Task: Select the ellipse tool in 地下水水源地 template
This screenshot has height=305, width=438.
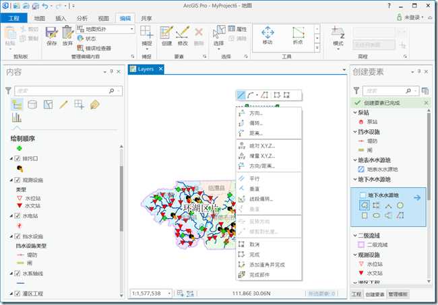Action: (x=376, y=215)
